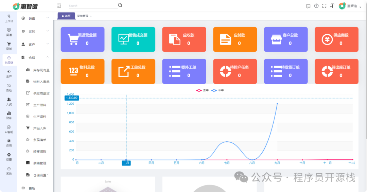This screenshot has width=367, height=192.
Task: Click the font size icon in header
Action: (x=332, y=6)
